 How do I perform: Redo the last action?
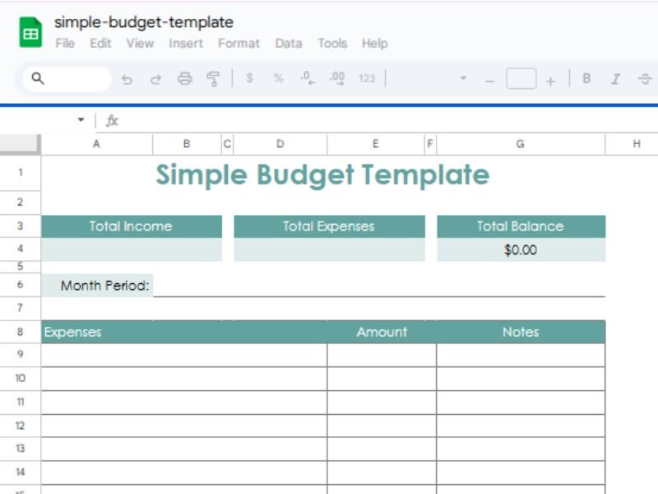click(155, 78)
